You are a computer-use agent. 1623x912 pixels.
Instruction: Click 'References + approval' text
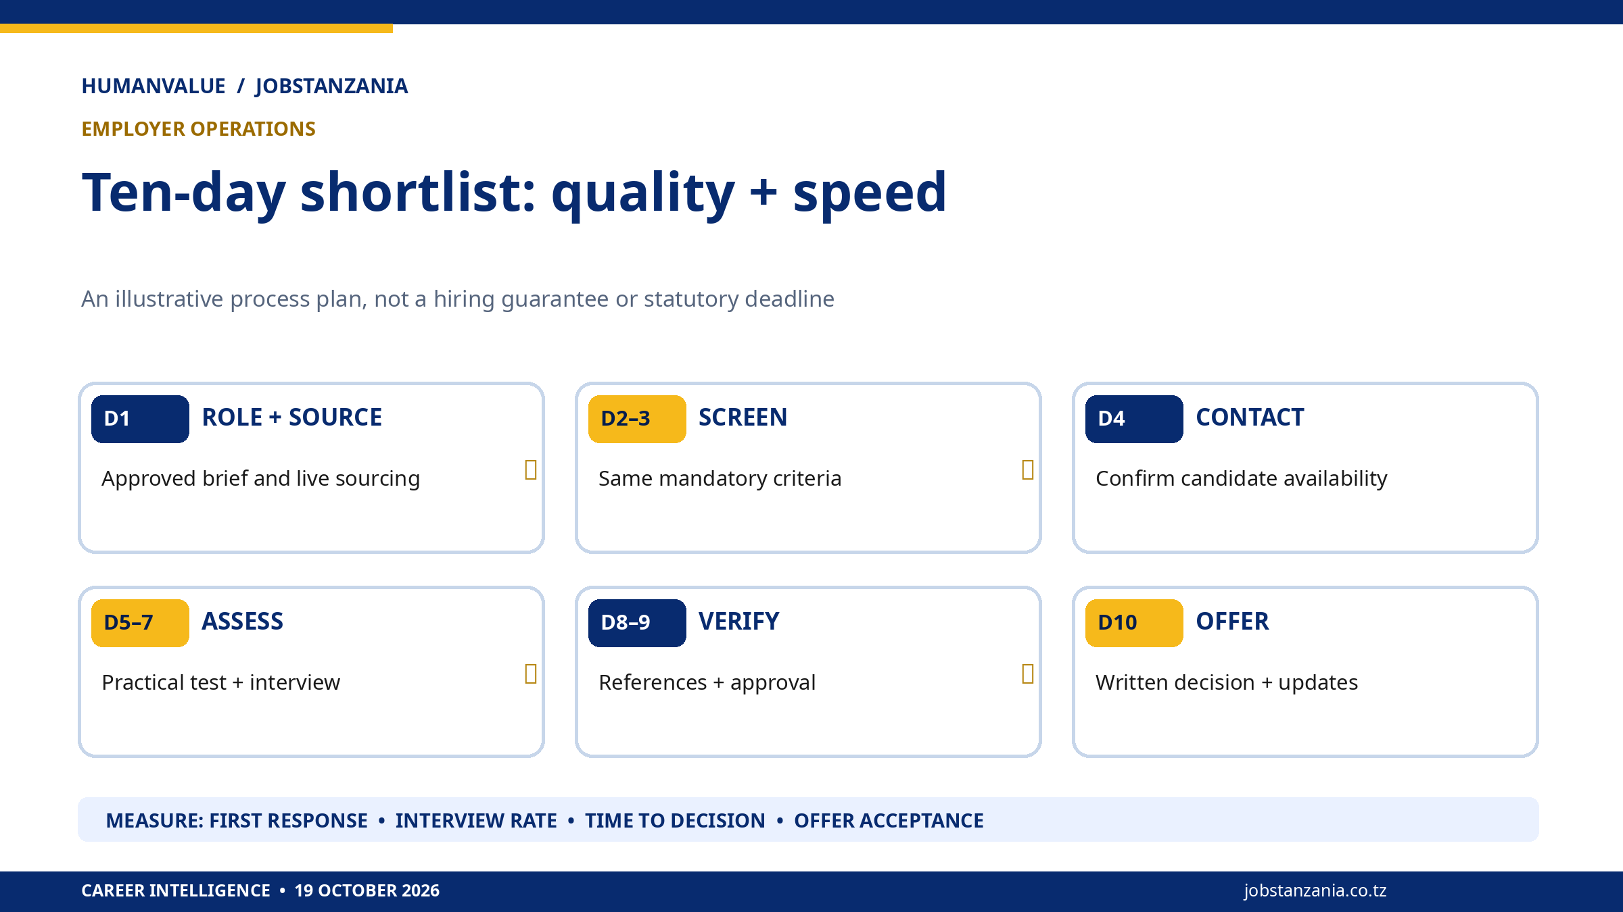(707, 682)
